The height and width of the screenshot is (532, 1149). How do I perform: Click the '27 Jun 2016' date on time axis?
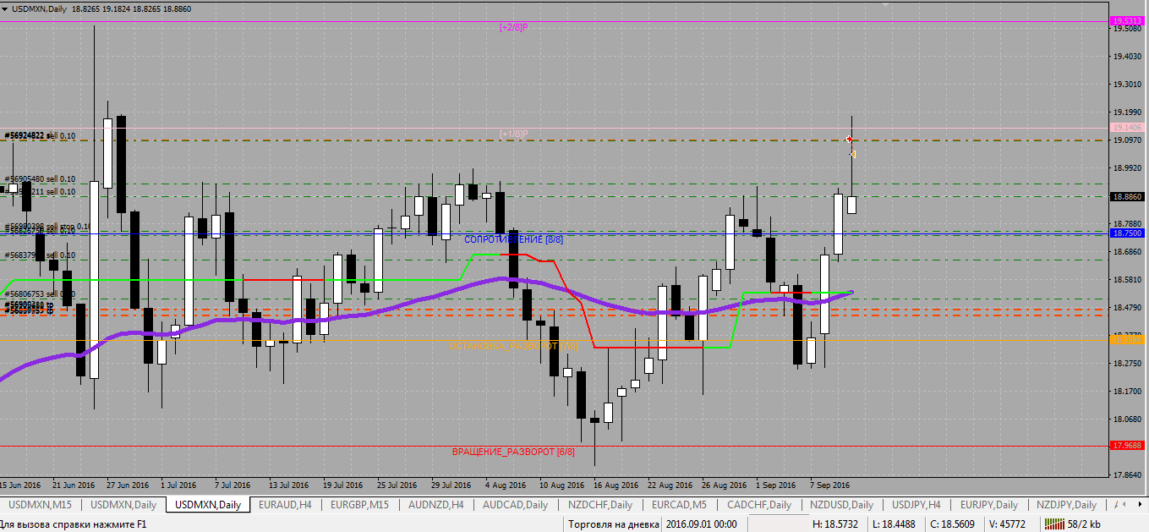click(129, 485)
